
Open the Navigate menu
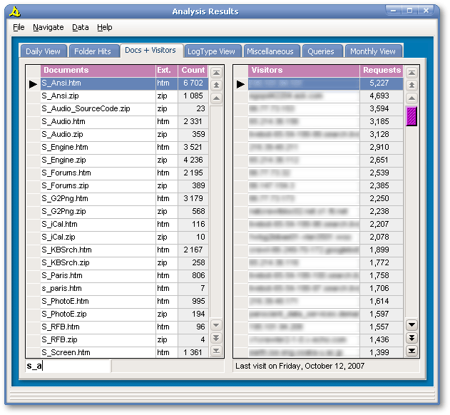48,27
